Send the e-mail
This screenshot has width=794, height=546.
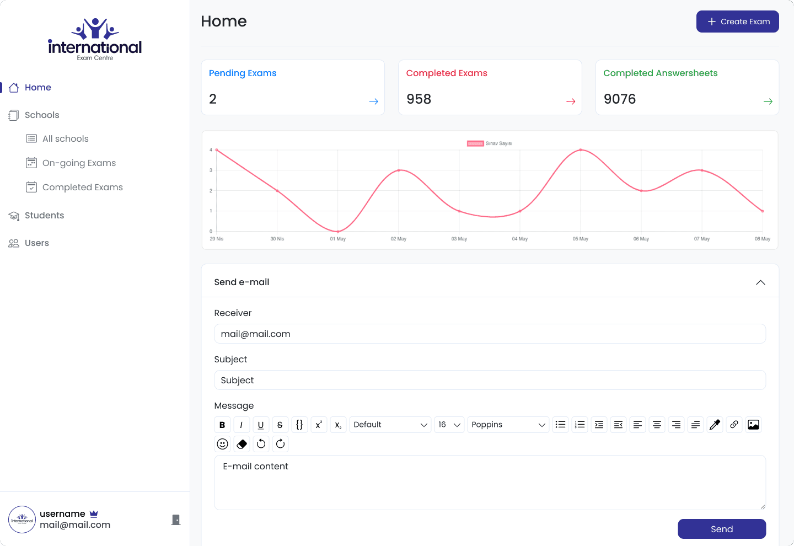click(722, 529)
